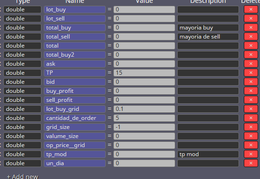This screenshot has height=179, width=260.
Task: Open type selector for sell_profit
Action: click(22, 100)
